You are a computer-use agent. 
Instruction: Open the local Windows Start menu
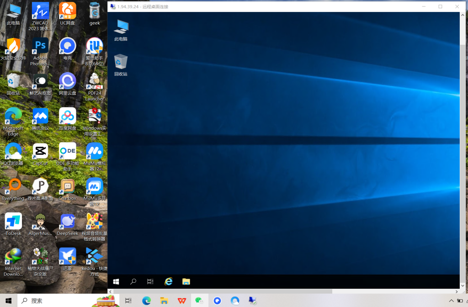8,301
